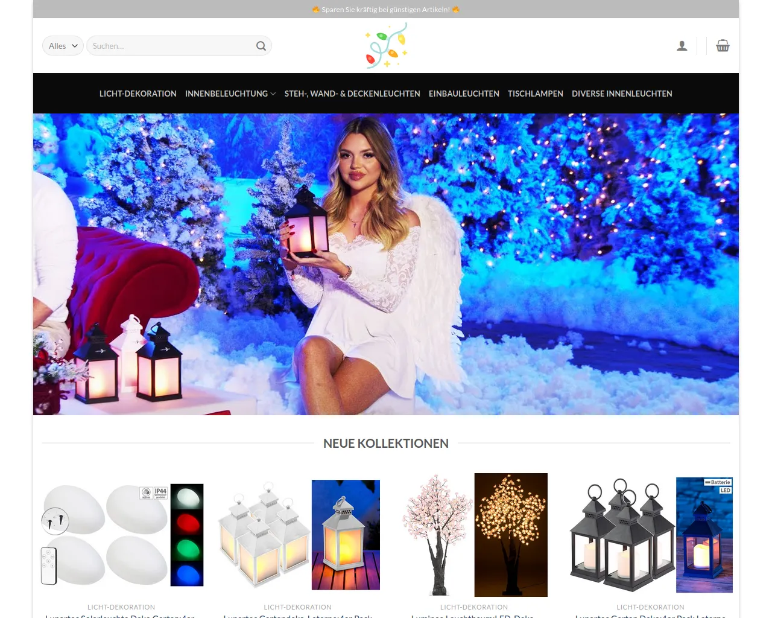Open Einbauleuchten menu item
Screen dimensions: 772x618
coord(464,94)
